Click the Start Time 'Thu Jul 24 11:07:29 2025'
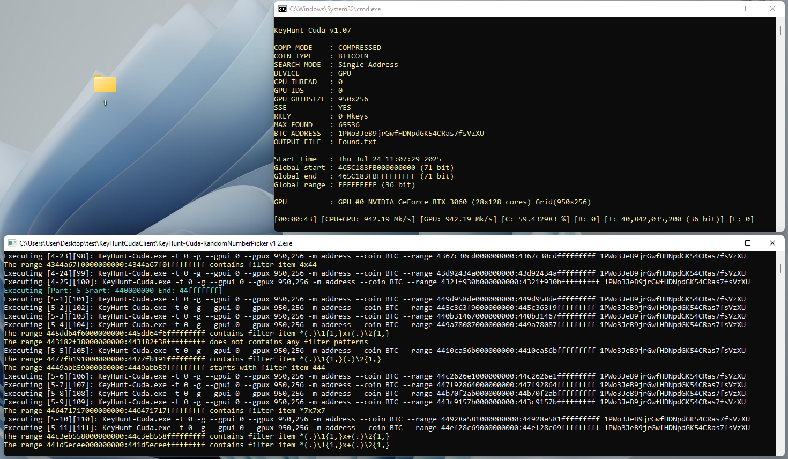Screen dimensions: 788x459 (390, 159)
